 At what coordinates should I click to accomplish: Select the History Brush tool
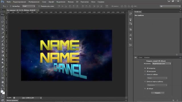pos(3,48)
